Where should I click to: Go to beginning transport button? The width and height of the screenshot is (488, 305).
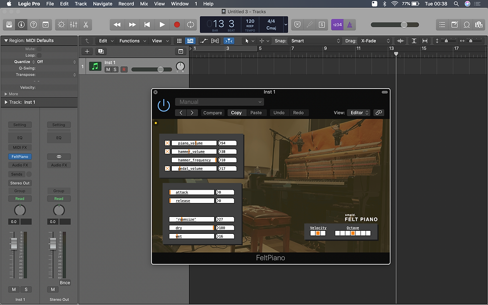pos(147,24)
